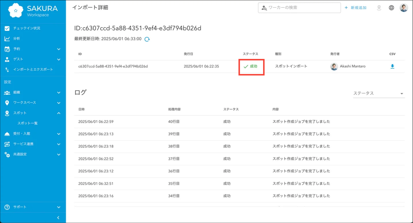
Task: Select スポット一覧 in the sidebar
Action: [x=28, y=123]
